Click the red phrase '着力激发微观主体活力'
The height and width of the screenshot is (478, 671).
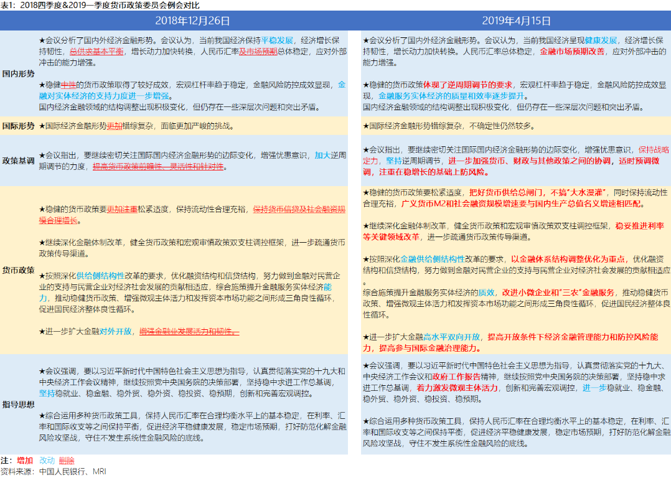tap(457, 387)
